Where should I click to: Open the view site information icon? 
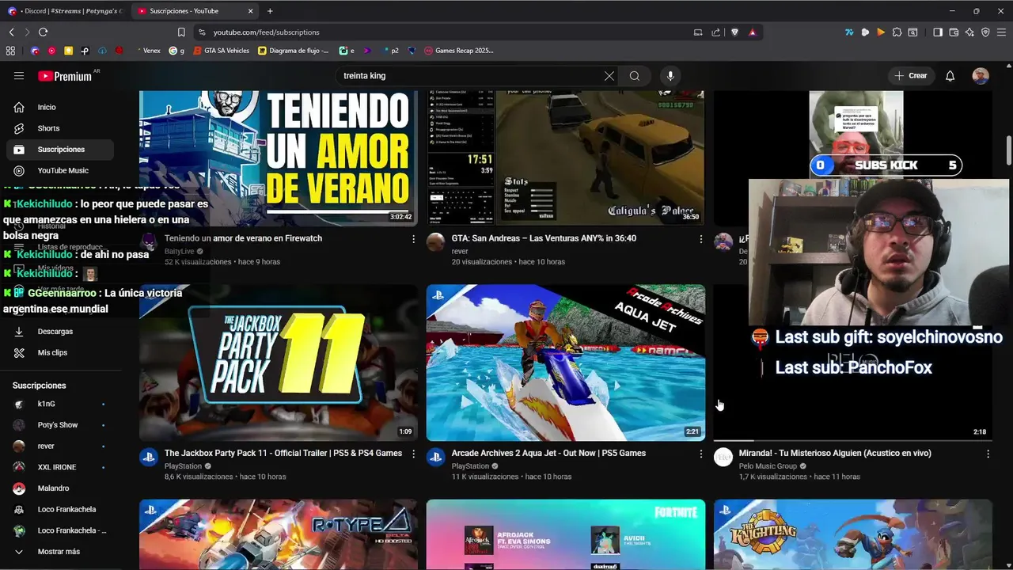click(203, 32)
